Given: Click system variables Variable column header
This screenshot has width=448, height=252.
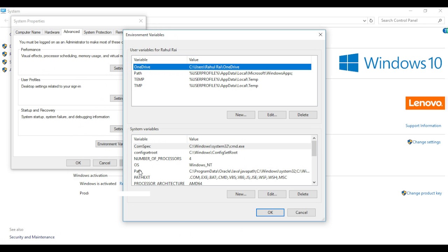Looking at the screenshot, I should [160, 139].
